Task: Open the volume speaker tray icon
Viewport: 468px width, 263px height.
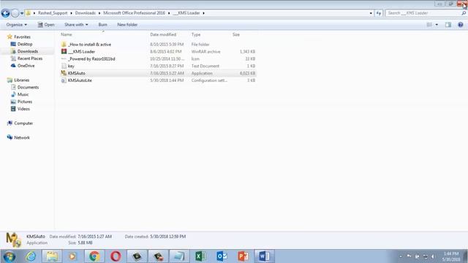Action: [x=433, y=256]
